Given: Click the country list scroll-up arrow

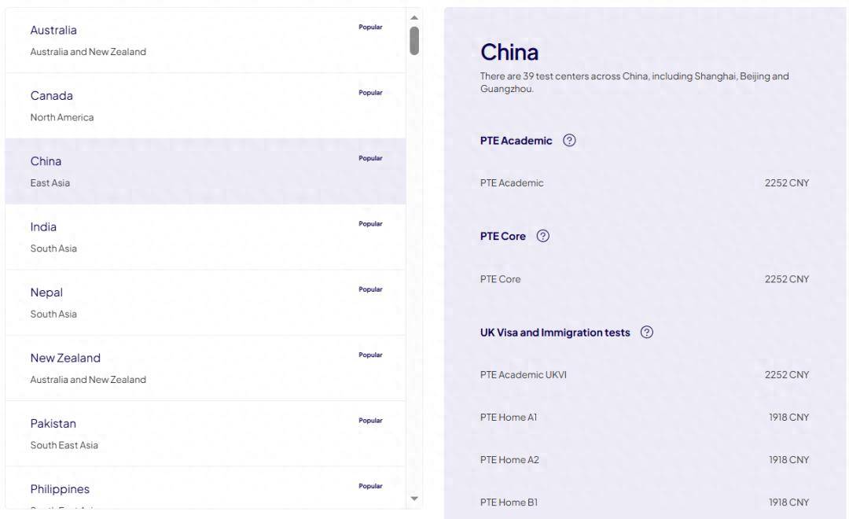Looking at the screenshot, I should pyautogui.click(x=414, y=18).
